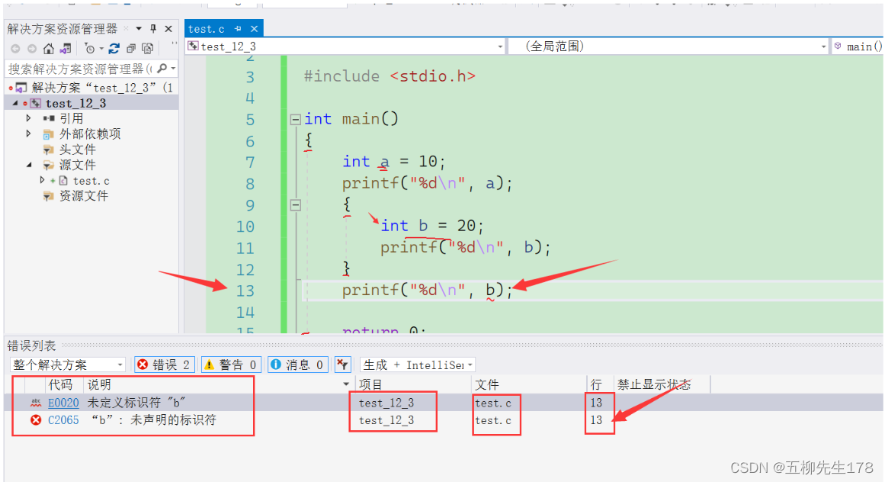Refresh Solution Explorer with sync arrows icon

(x=114, y=49)
